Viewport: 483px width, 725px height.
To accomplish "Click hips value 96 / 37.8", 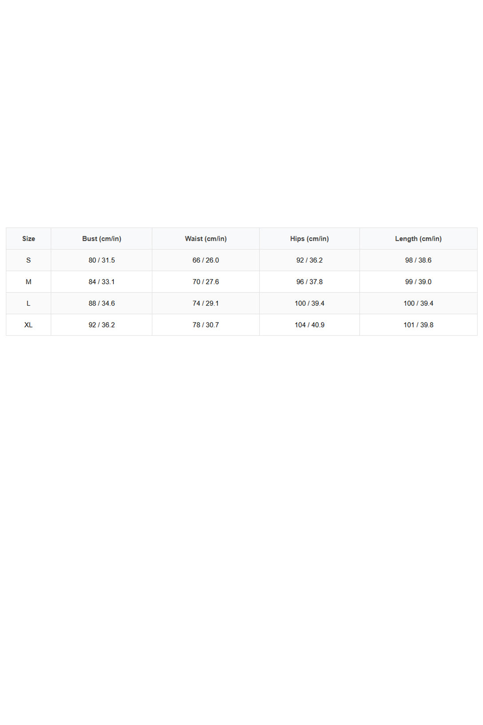I will (309, 282).
